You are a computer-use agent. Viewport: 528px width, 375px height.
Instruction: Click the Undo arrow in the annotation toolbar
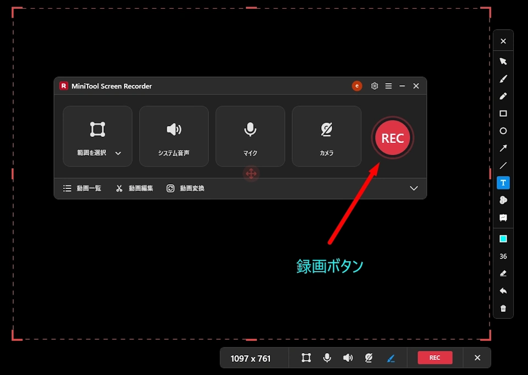(x=503, y=290)
